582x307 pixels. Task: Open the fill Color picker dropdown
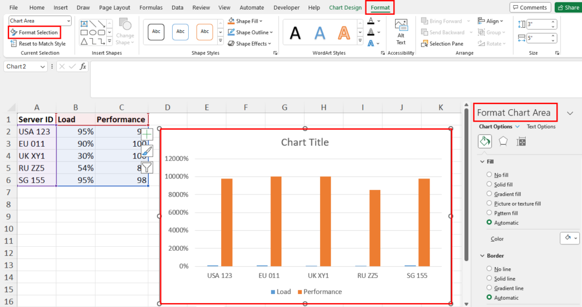570,238
